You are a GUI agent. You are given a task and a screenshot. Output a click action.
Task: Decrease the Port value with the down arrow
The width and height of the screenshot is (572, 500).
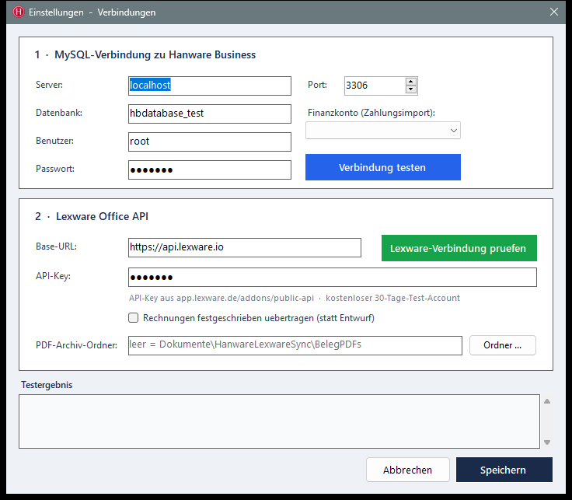(411, 89)
